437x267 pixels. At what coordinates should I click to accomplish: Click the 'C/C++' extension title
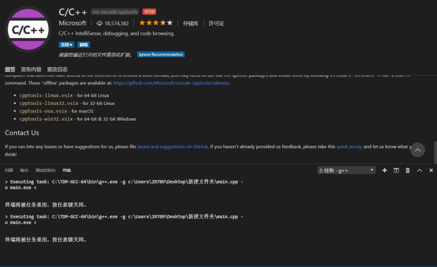(73, 12)
